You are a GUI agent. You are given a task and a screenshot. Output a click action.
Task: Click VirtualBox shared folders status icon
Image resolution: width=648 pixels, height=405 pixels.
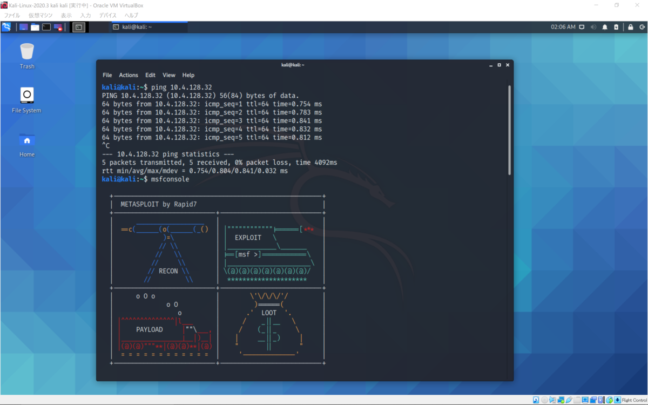point(577,400)
